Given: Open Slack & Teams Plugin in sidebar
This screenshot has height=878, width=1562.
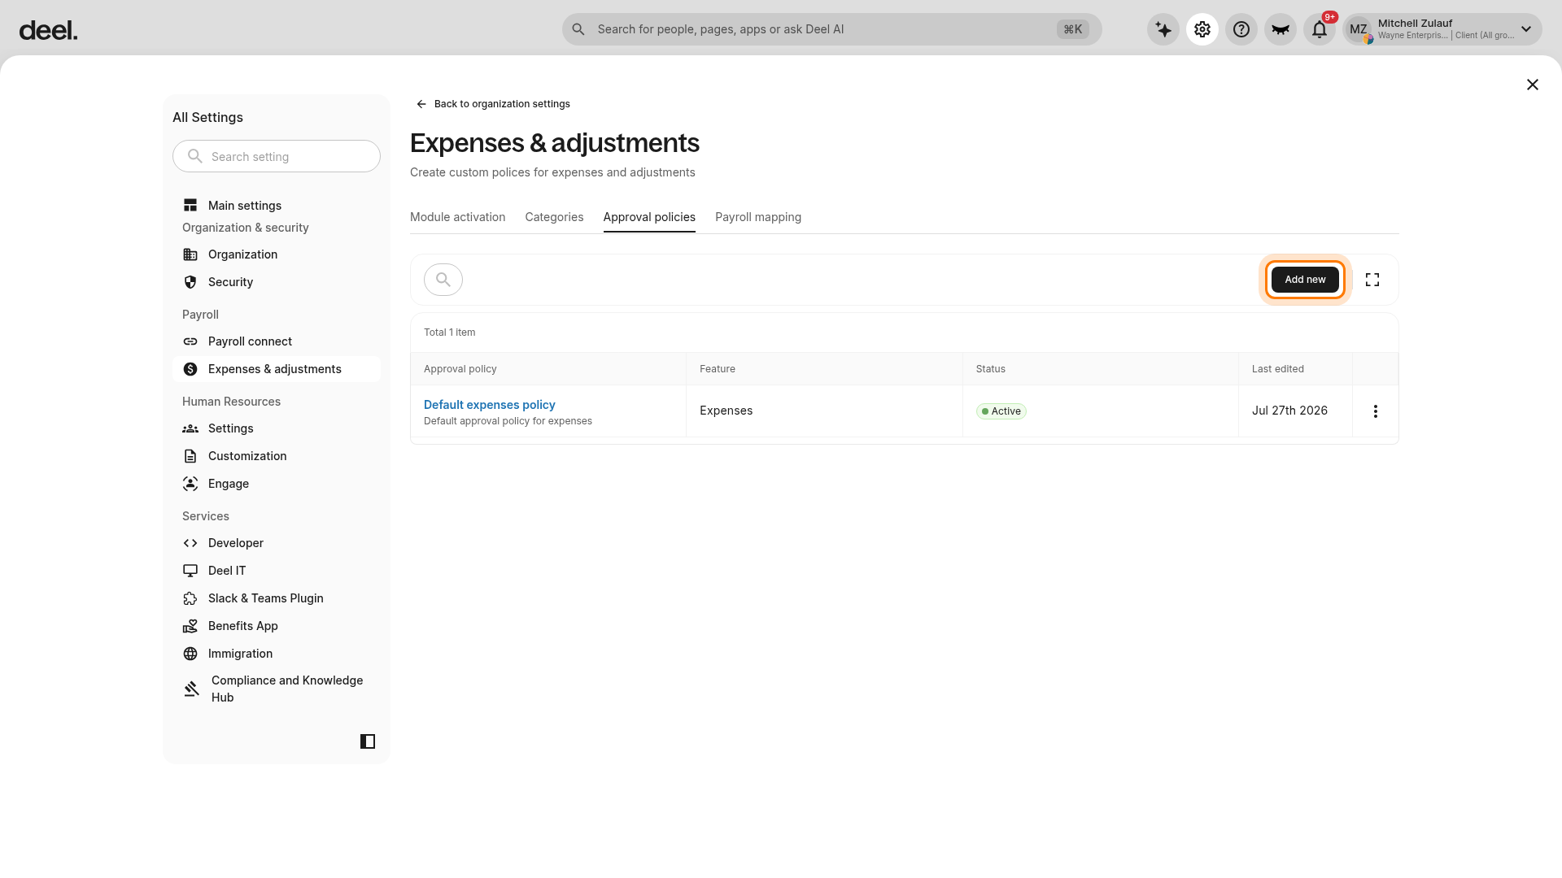Looking at the screenshot, I should point(277,598).
